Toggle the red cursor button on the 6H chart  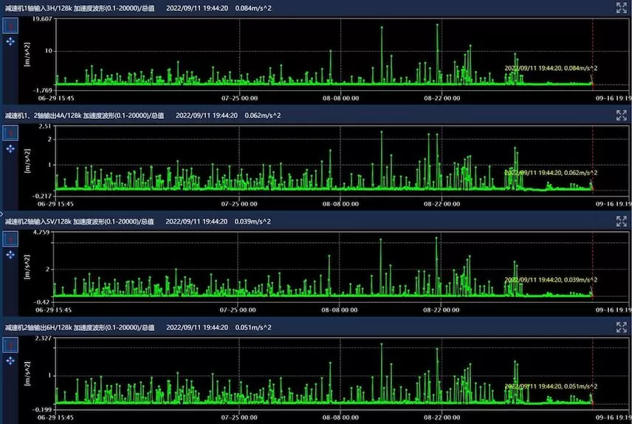[10, 345]
